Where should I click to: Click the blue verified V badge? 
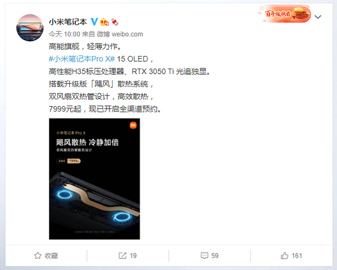(94, 22)
